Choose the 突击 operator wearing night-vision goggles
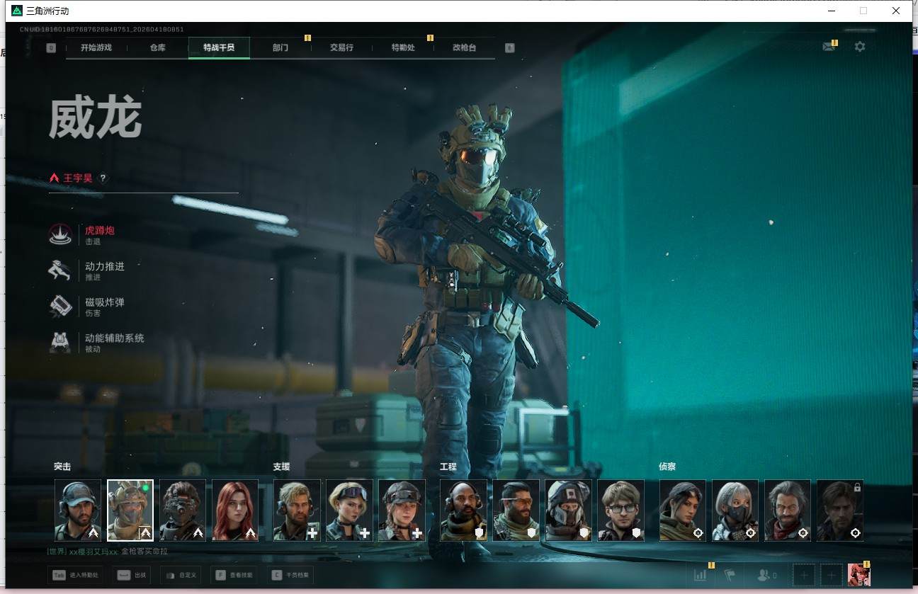The width and height of the screenshot is (918, 594). tap(183, 510)
